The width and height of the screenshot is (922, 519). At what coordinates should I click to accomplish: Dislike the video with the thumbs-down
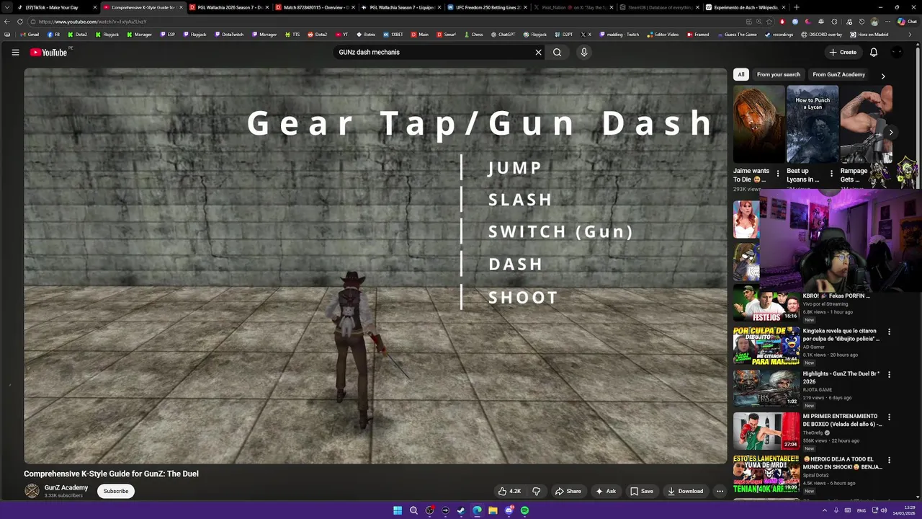pos(537,491)
